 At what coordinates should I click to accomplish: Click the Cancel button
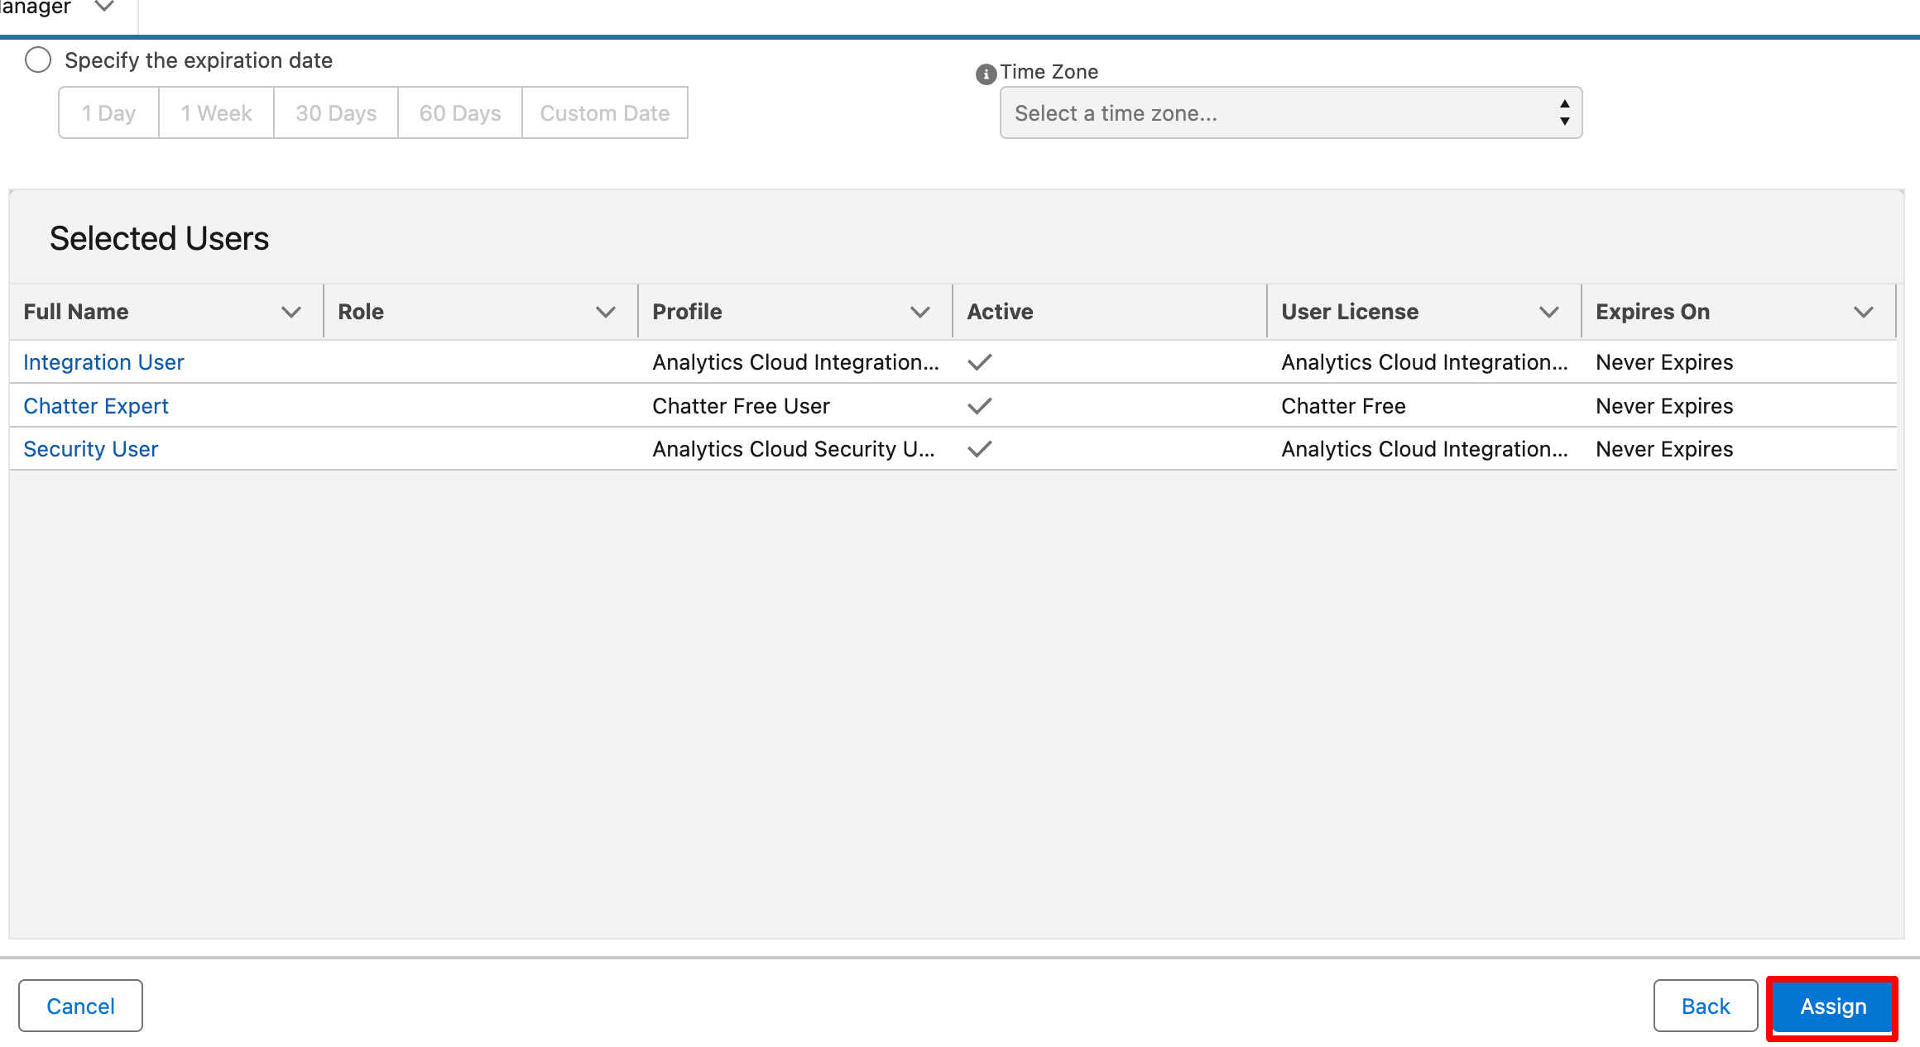coord(80,1006)
